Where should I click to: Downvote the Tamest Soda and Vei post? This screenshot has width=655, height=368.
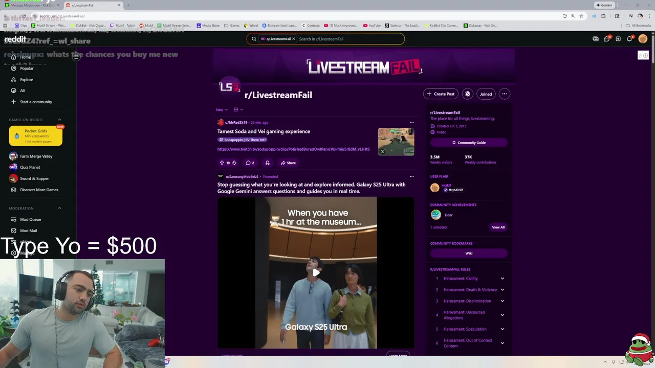point(234,163)
